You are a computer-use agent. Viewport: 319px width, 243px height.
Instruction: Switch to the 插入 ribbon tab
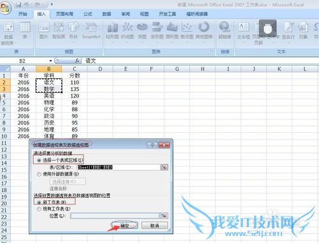(x=41, y=14)
